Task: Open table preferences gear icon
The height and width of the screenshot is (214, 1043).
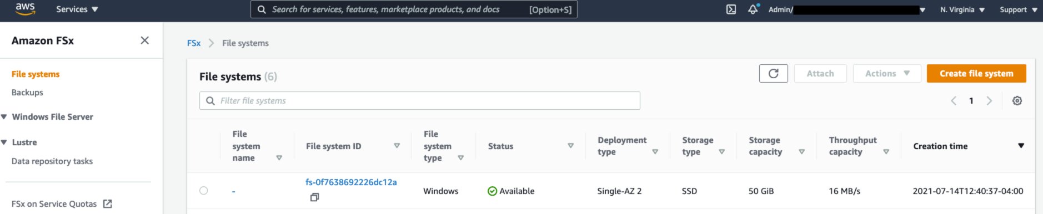Action: pos(1017,100)
